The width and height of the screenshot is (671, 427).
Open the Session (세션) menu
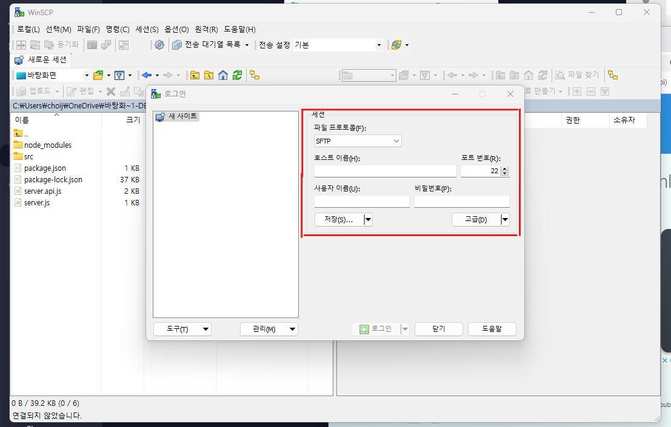pyautogui.click(x=147, y=30)
